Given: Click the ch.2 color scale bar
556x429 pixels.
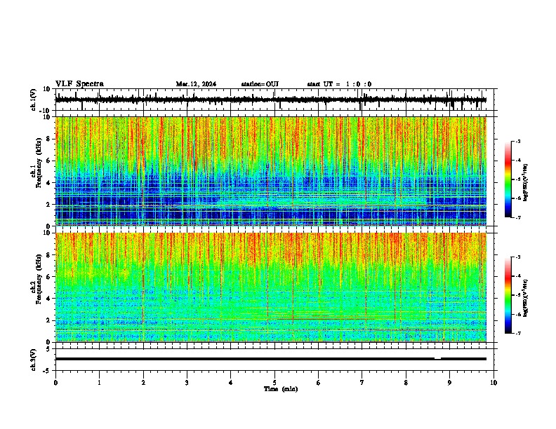Looking at the screenshot, I should (x=508, y=295).
